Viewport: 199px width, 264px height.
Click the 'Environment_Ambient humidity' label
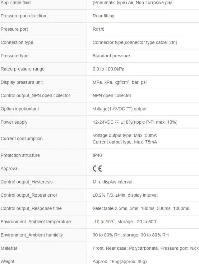[32, 235]
